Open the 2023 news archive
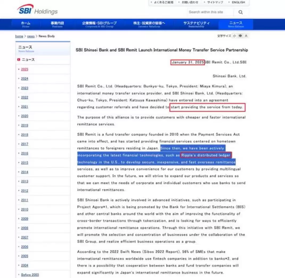 pyautogui.click(x=25, y=88)
